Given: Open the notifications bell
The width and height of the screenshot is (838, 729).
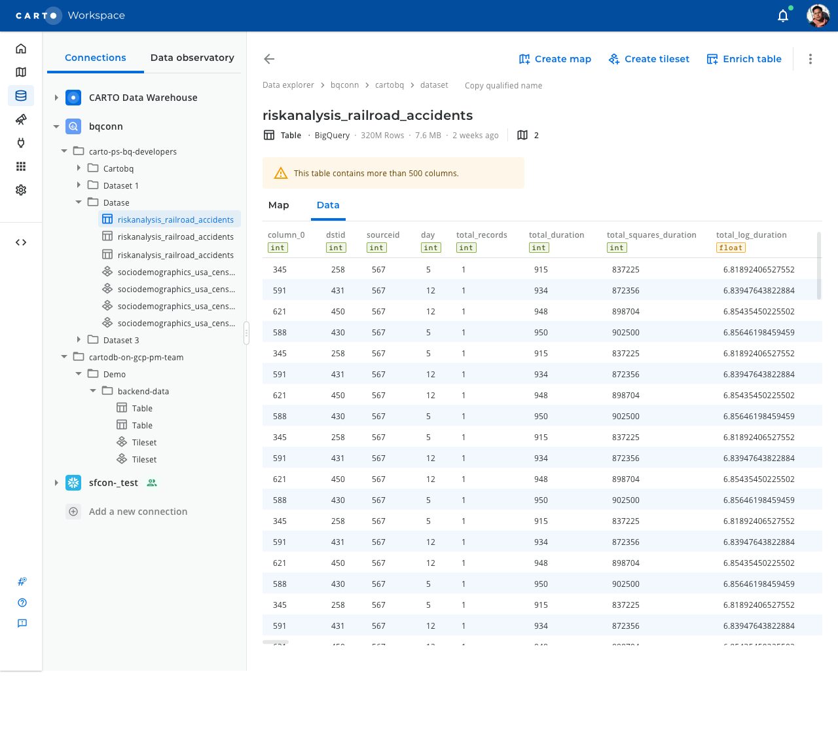Looking at the screenshot, I should click(783, 16).
